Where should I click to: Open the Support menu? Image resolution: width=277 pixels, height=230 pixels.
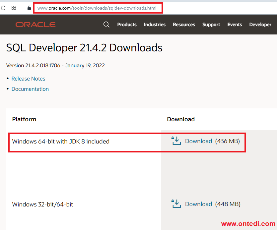tap(211, 25)
